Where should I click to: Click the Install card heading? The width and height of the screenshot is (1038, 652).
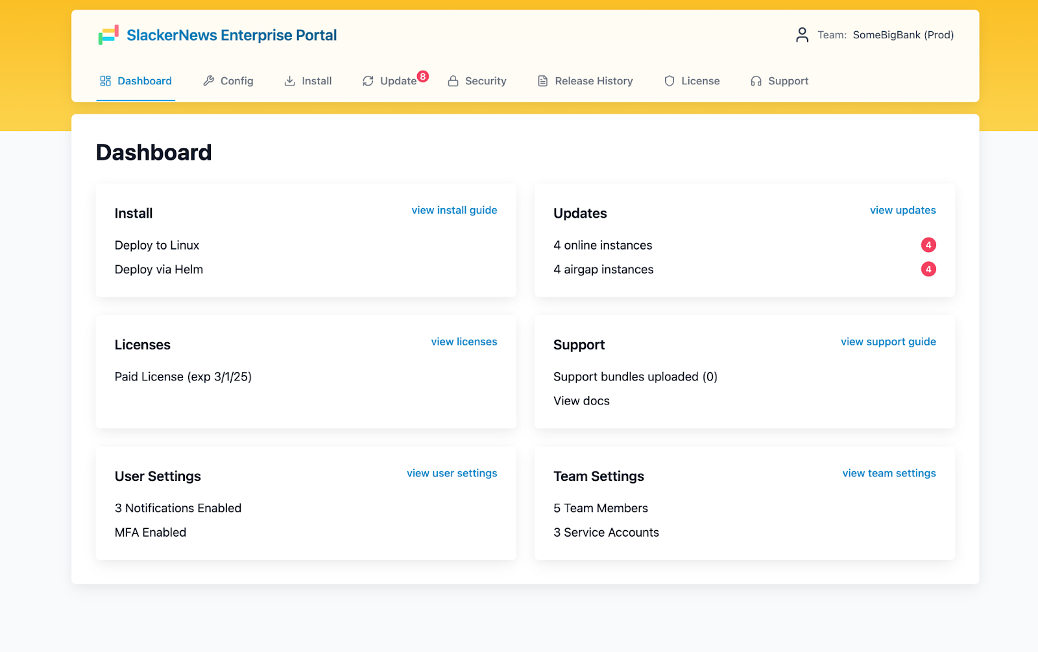(x=134, y=213)
